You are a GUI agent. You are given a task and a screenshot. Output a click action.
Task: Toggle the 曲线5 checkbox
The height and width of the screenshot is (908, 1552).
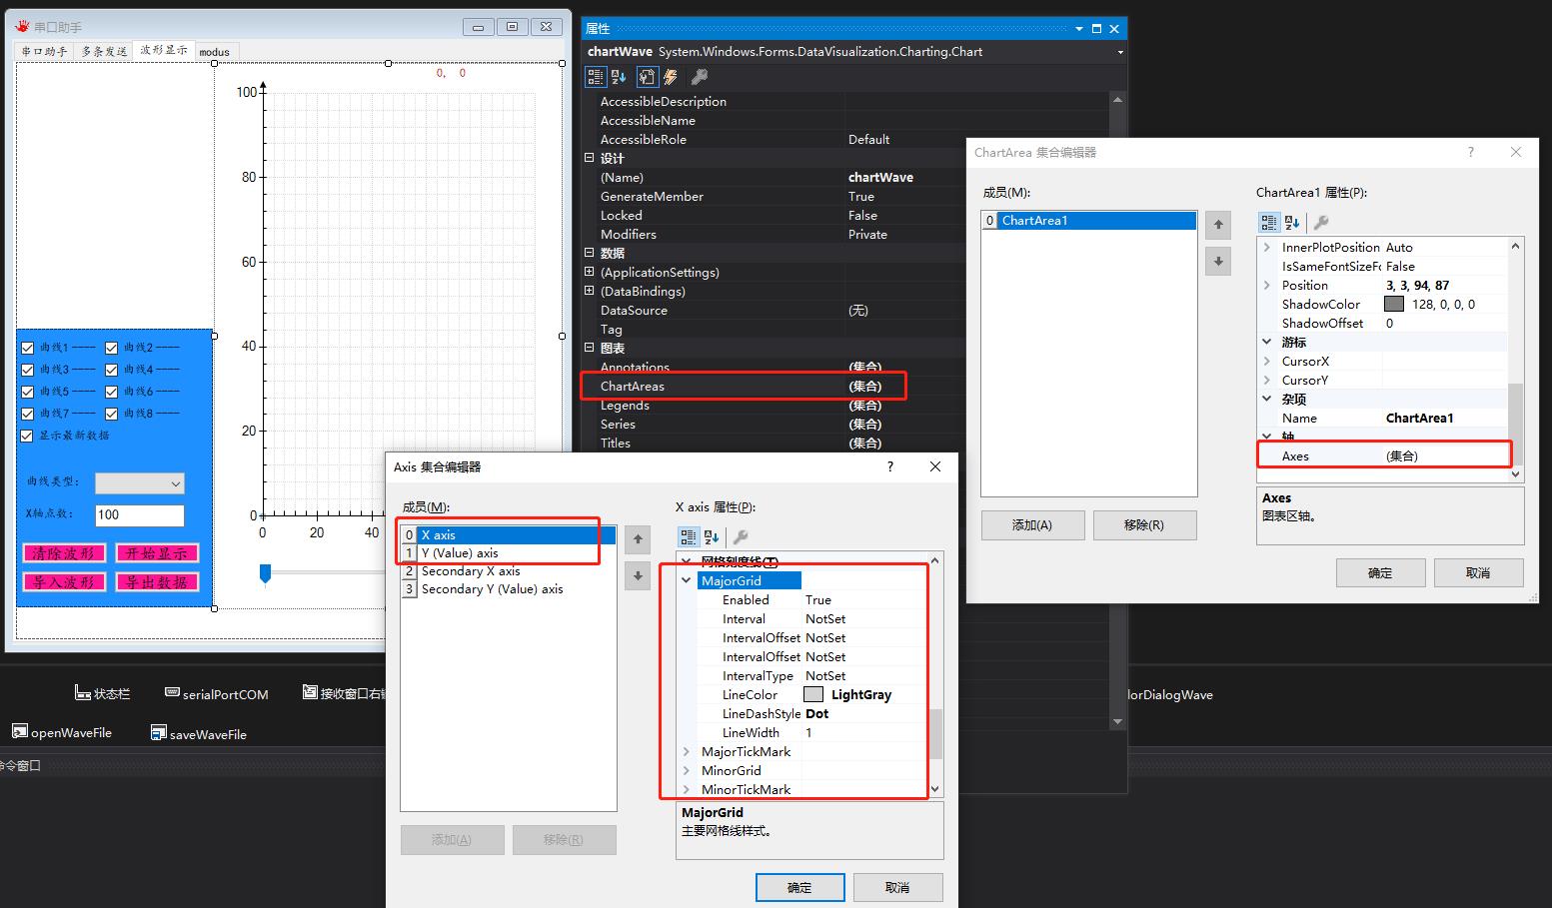click(28, 392)
